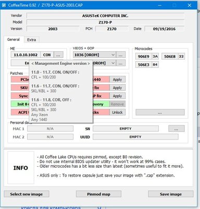The width and height of the screenshot is (200, 209).
Task: Click the Date 09/19/2016 field
Action: point(164,29)
